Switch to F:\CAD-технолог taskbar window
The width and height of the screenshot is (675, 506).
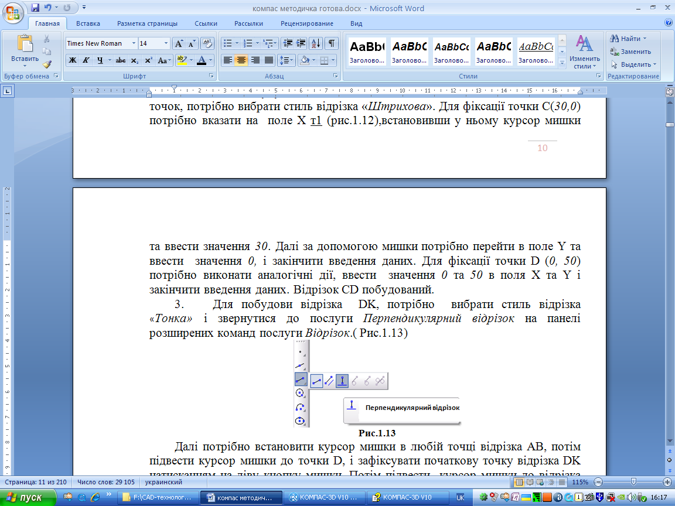(158, 498)
